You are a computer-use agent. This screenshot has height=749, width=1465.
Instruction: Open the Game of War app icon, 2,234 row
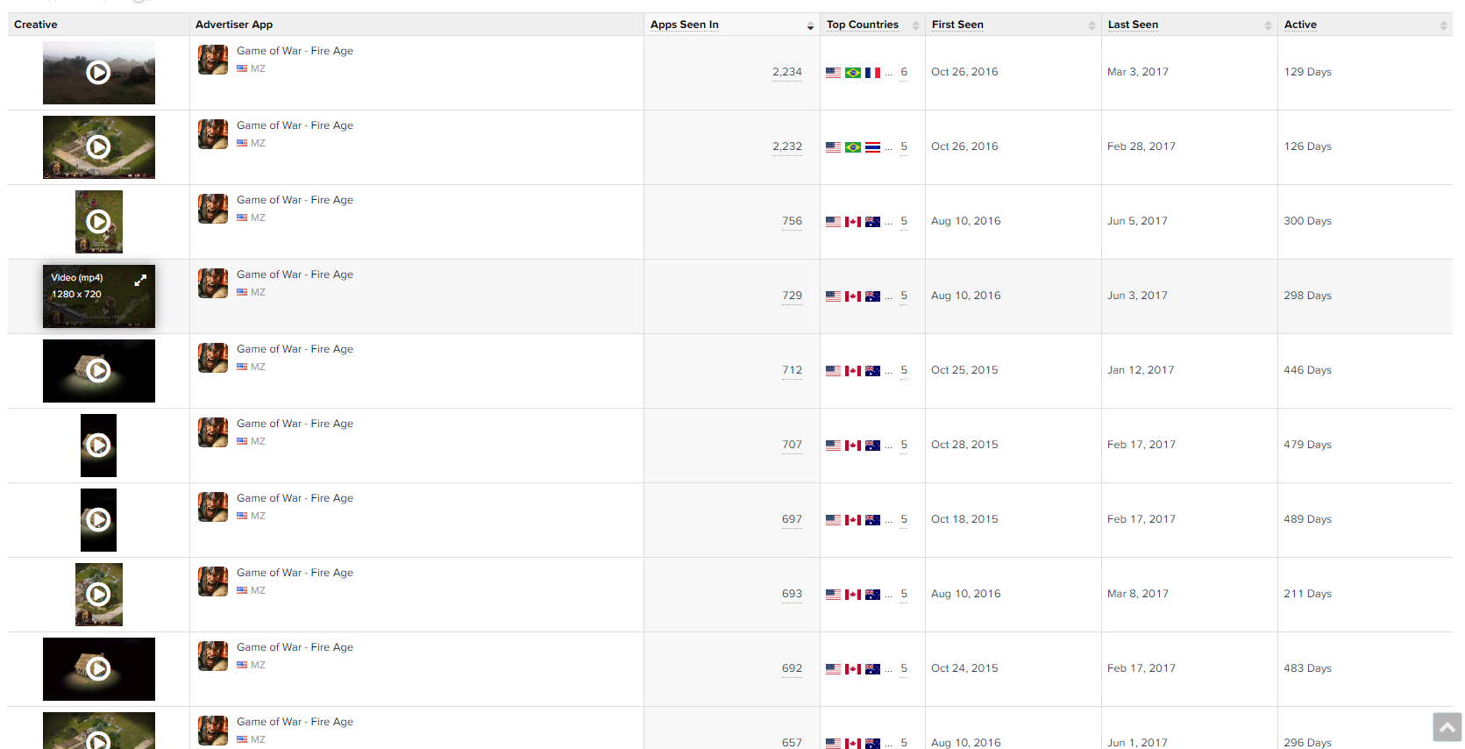[213, 60]
